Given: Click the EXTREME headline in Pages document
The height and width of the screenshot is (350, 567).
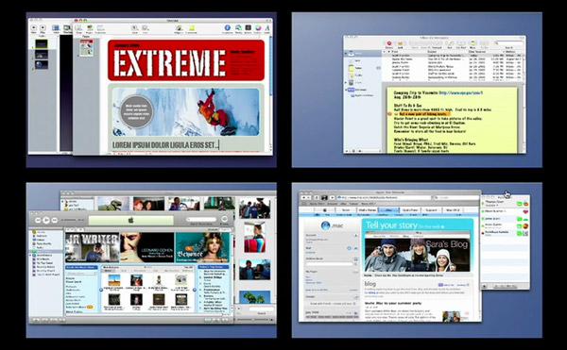Looking at the screenshot, I should point(169,63).
